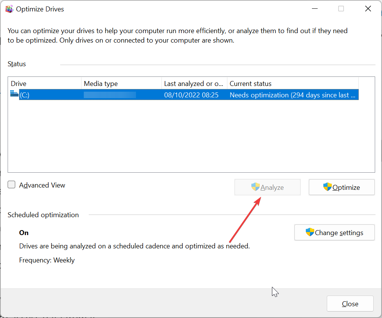The image size is (382, 318).
Task: Minimize the Optimize Drives window
Action: [x=315, y=9]
